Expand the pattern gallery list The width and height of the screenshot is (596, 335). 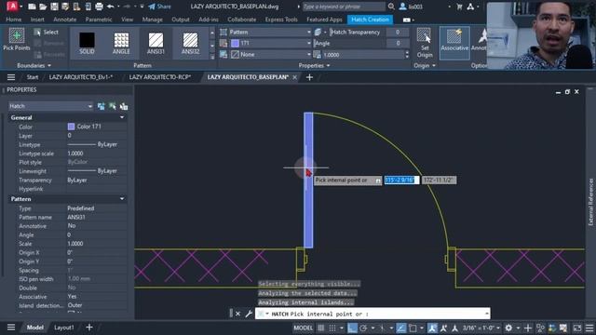coord(212,57)
